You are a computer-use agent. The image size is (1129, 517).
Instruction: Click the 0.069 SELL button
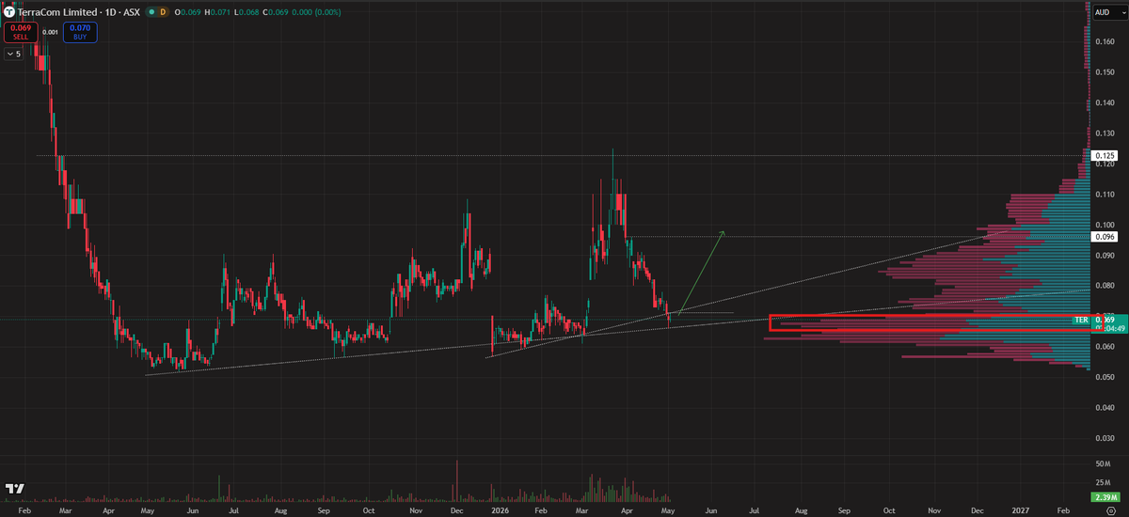tap(20, 32)
